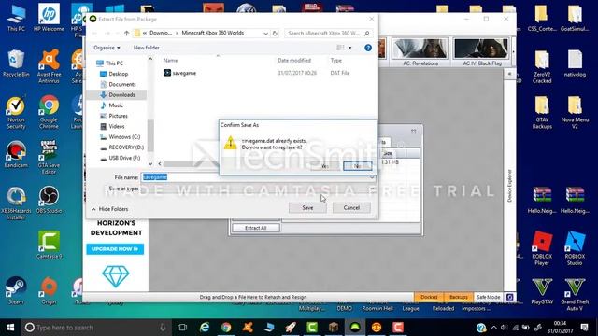
Task: Open HP Welcome desktop shortcut
Action: point(49,18)
